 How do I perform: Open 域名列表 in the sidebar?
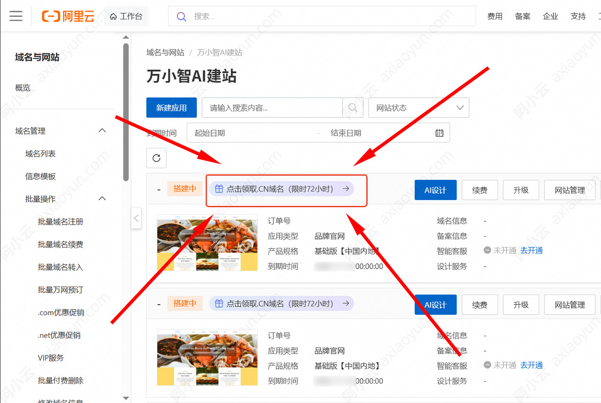click(x=40, y=153)
